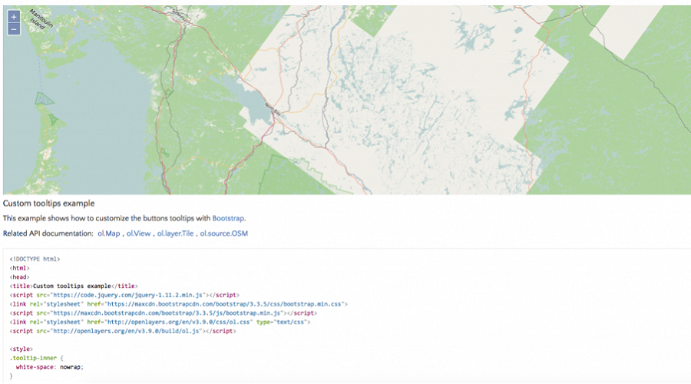Open ol.Map API documentation
Viewport: 691px width, 384px height.
(109, 233)
